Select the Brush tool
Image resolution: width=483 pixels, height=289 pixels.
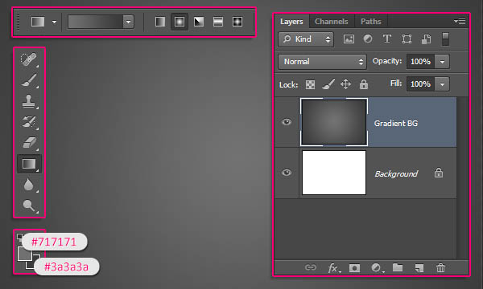point(29,80)
